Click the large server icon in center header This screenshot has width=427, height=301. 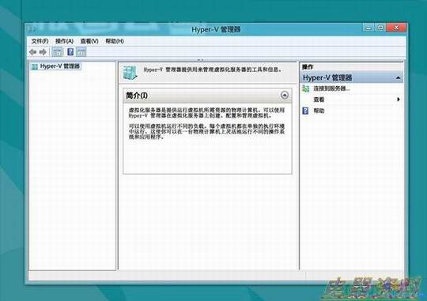tap(130, 73)
